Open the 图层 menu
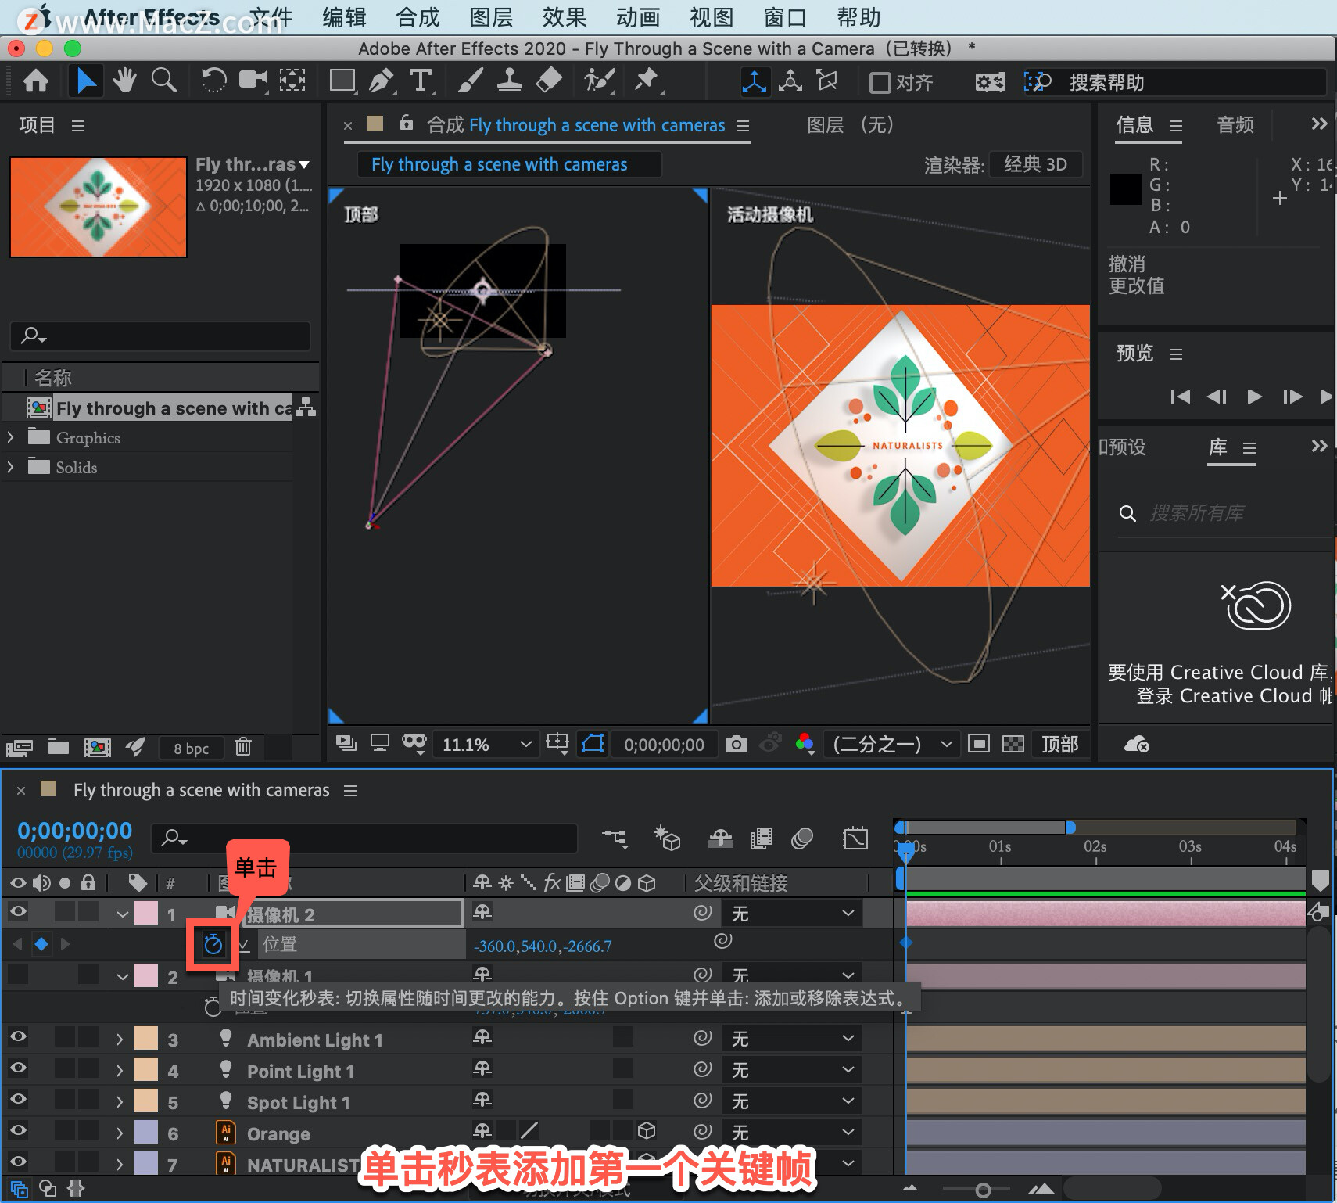The width and height of the screenshot is (1337, 1203). (491, 17)
